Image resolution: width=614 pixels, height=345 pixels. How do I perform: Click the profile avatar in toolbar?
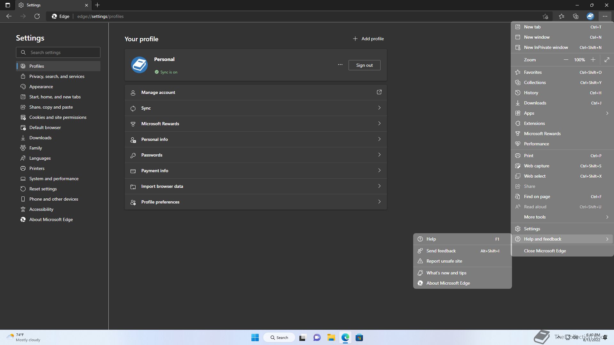(590, 16)
